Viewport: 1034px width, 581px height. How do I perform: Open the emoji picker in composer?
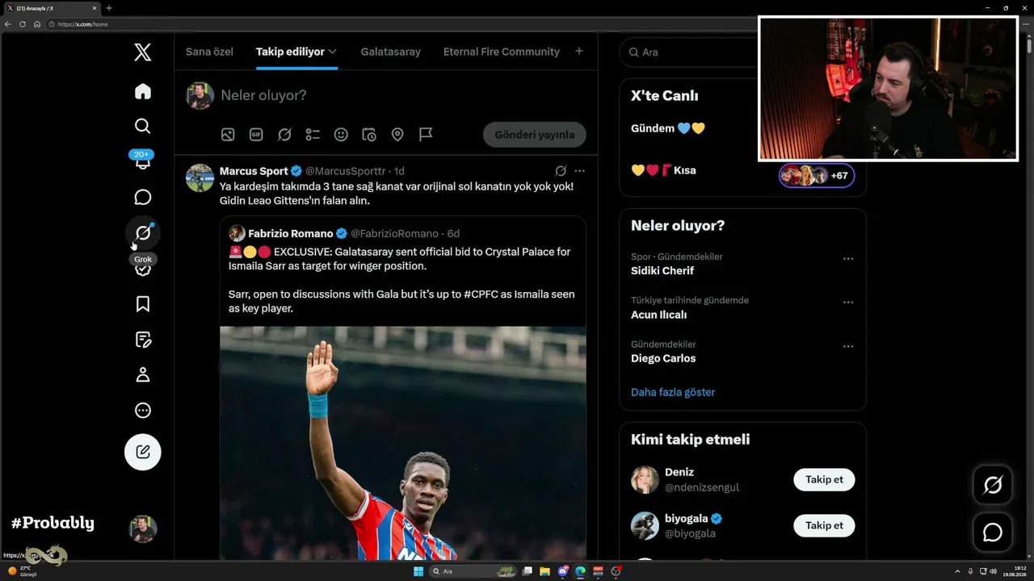[341, 135]
